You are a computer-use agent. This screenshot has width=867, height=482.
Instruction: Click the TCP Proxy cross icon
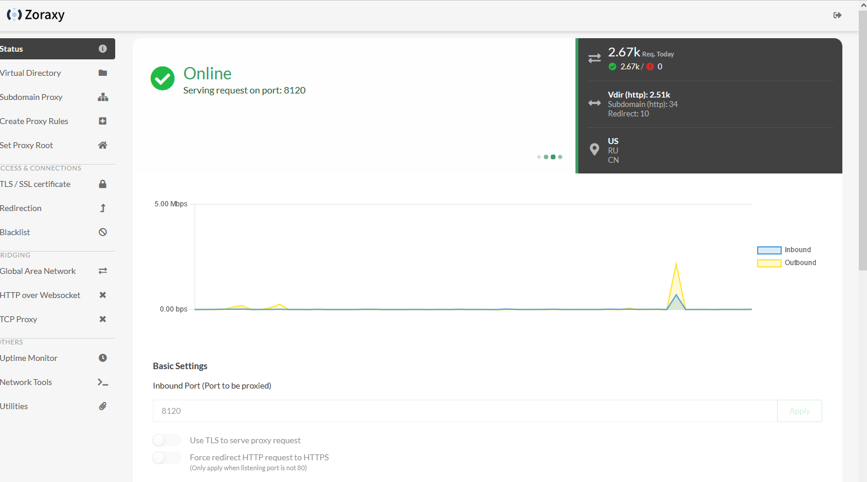[x=103, y=319]
